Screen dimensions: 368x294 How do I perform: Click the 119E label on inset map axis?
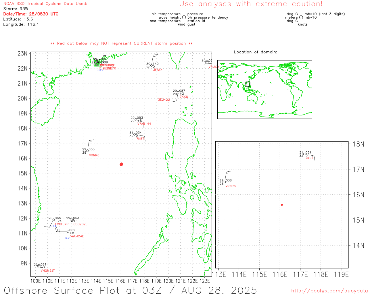pyautogui.click(x=341, y=274)
